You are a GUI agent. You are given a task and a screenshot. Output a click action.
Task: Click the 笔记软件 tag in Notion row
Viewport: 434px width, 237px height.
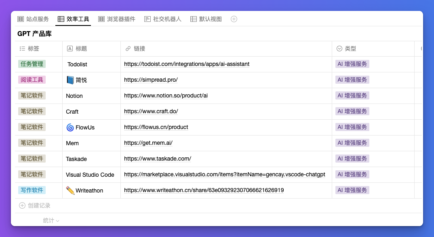pyautogui.click(x=32, y=95)
